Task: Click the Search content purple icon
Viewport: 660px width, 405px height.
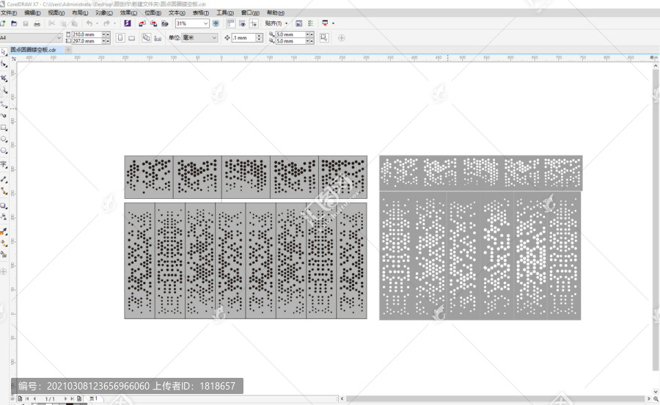Action: coord(128,23)
